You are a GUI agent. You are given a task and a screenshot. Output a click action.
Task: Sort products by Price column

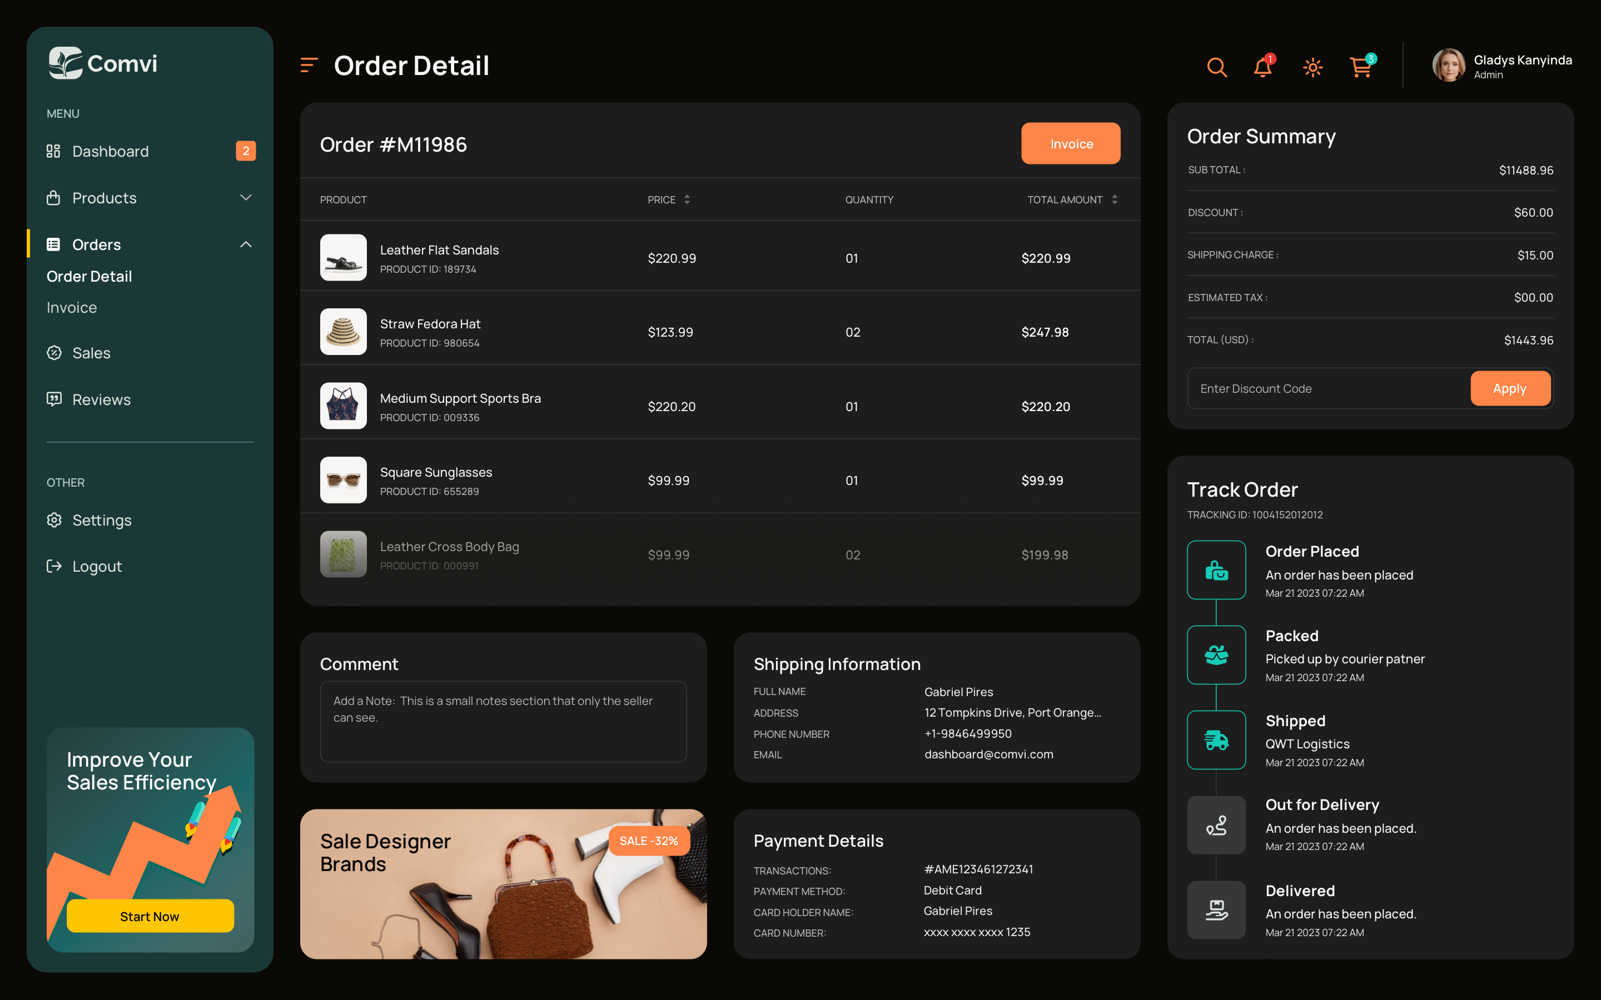(687, 199)
